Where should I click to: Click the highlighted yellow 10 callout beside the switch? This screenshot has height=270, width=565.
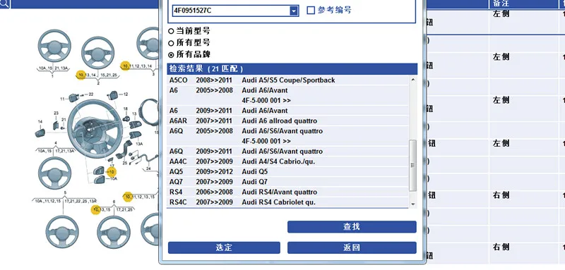coord(112,172)
